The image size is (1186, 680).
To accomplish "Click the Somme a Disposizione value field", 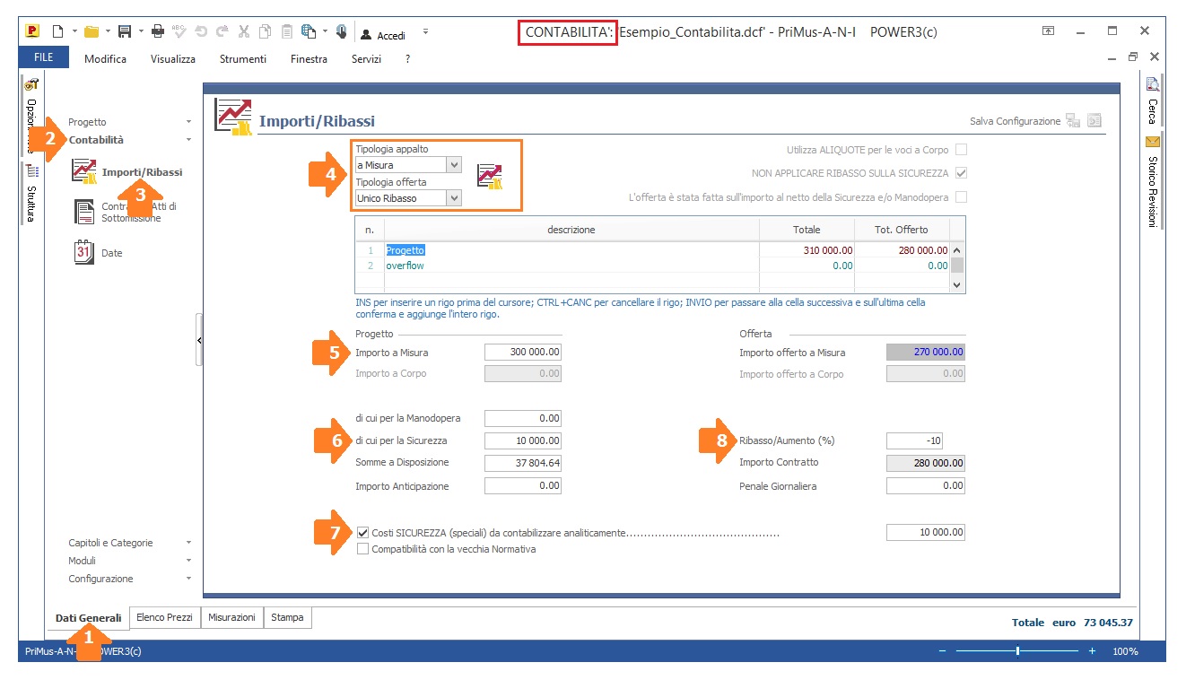I will coord(523,463).
